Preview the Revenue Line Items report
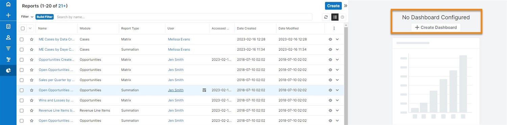This screenshot has height=125, width=507. (330, 110)
